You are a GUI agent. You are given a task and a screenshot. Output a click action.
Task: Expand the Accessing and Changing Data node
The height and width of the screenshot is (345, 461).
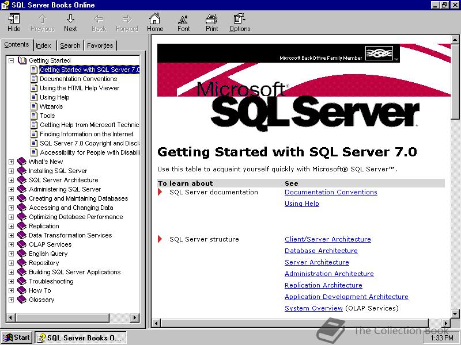click(11, 208)
